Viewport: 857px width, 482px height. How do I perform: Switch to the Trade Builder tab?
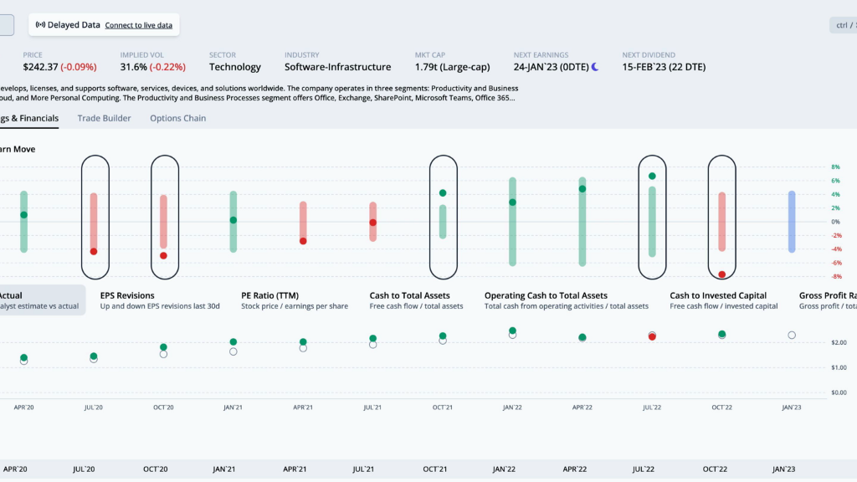click(104, 118)
